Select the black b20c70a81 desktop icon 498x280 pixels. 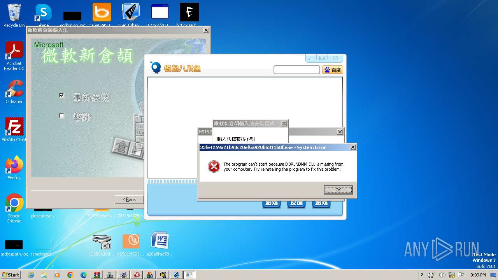click(189, 16)
